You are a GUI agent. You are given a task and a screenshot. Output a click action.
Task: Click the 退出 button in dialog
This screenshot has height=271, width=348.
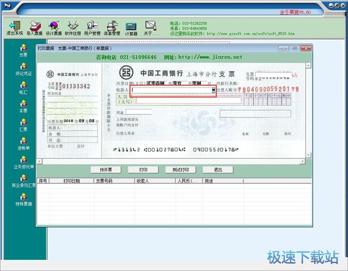point(218,170)
